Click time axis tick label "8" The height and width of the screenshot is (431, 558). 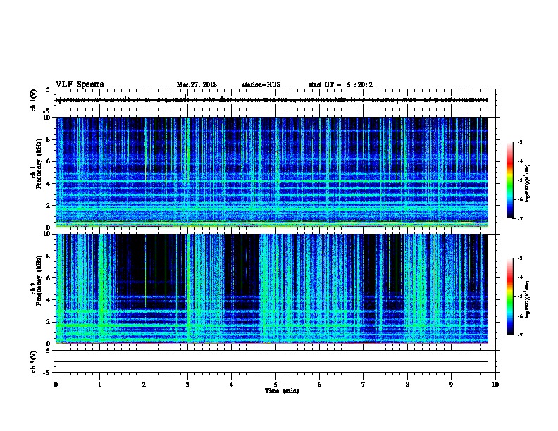click(407, 384)
